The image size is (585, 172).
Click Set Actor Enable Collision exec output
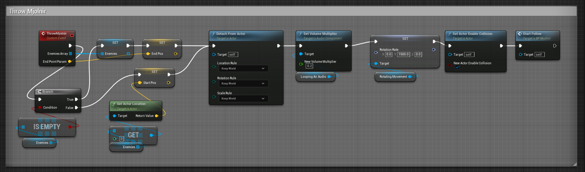click(x=502, y=46)
